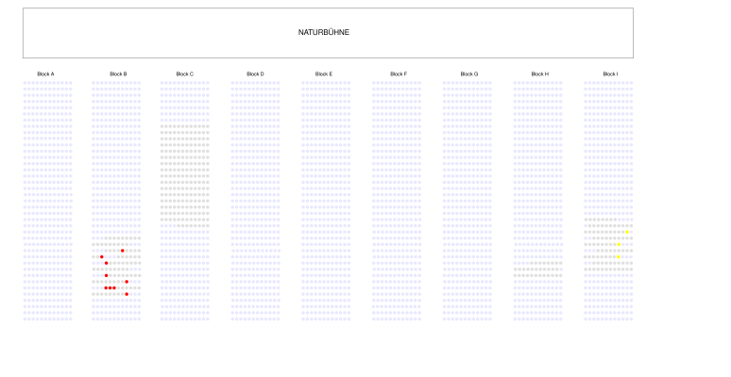731x377 pixels.
Task: Click the lowest yellow seat in Block I
Action: (x=619, y=256)
